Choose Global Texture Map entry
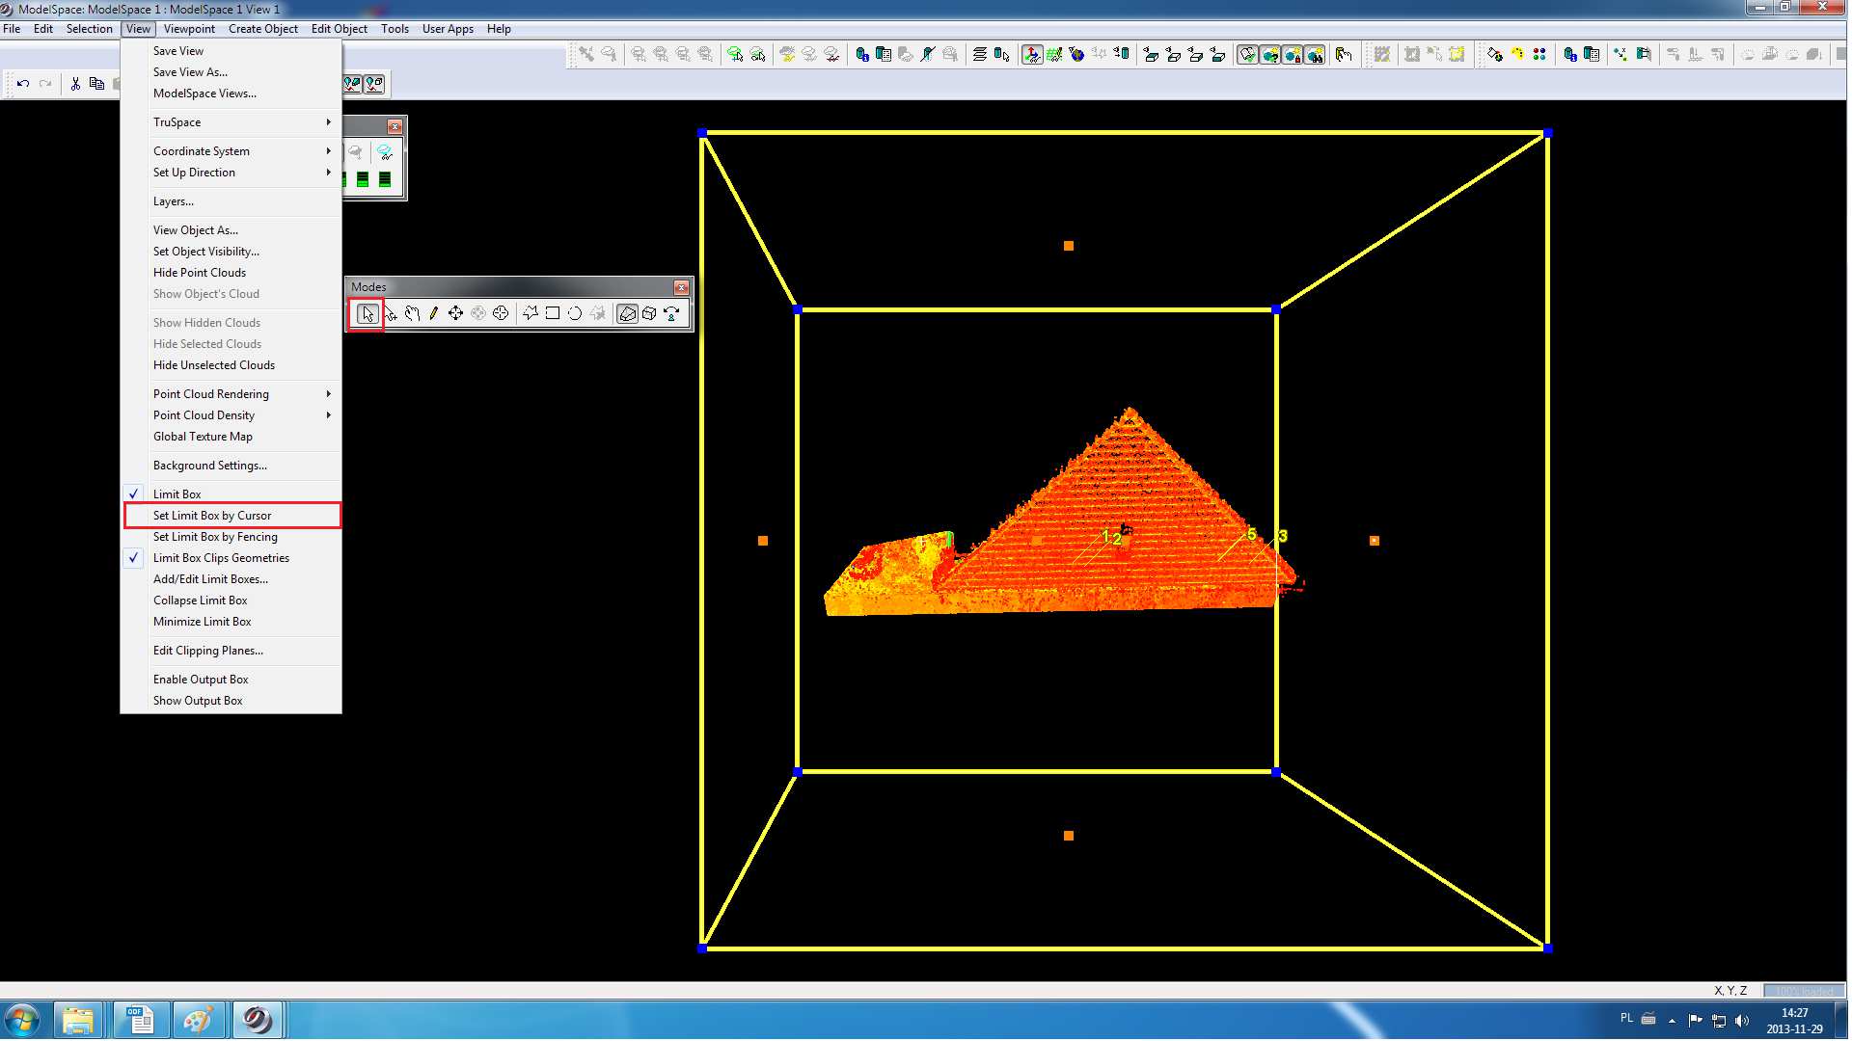This screenshot has width=1852, height=1041. pos(231,437)
